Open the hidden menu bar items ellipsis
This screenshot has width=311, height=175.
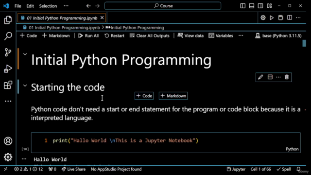point(66,6)
